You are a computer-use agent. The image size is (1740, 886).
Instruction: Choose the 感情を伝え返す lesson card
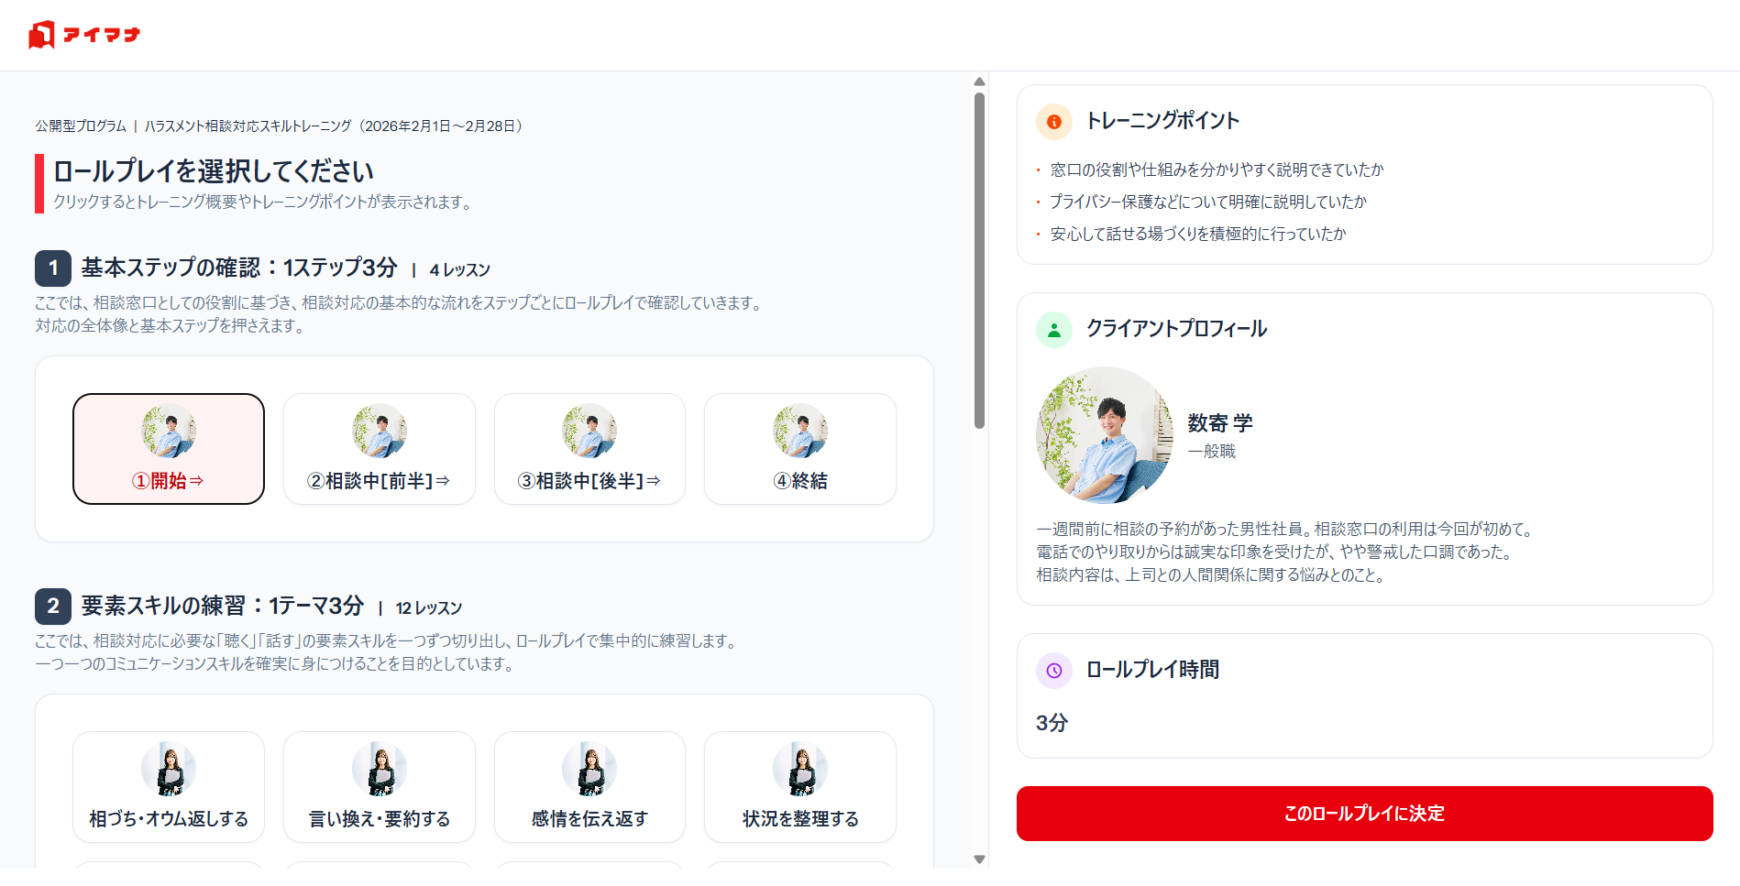click(589, 787)
